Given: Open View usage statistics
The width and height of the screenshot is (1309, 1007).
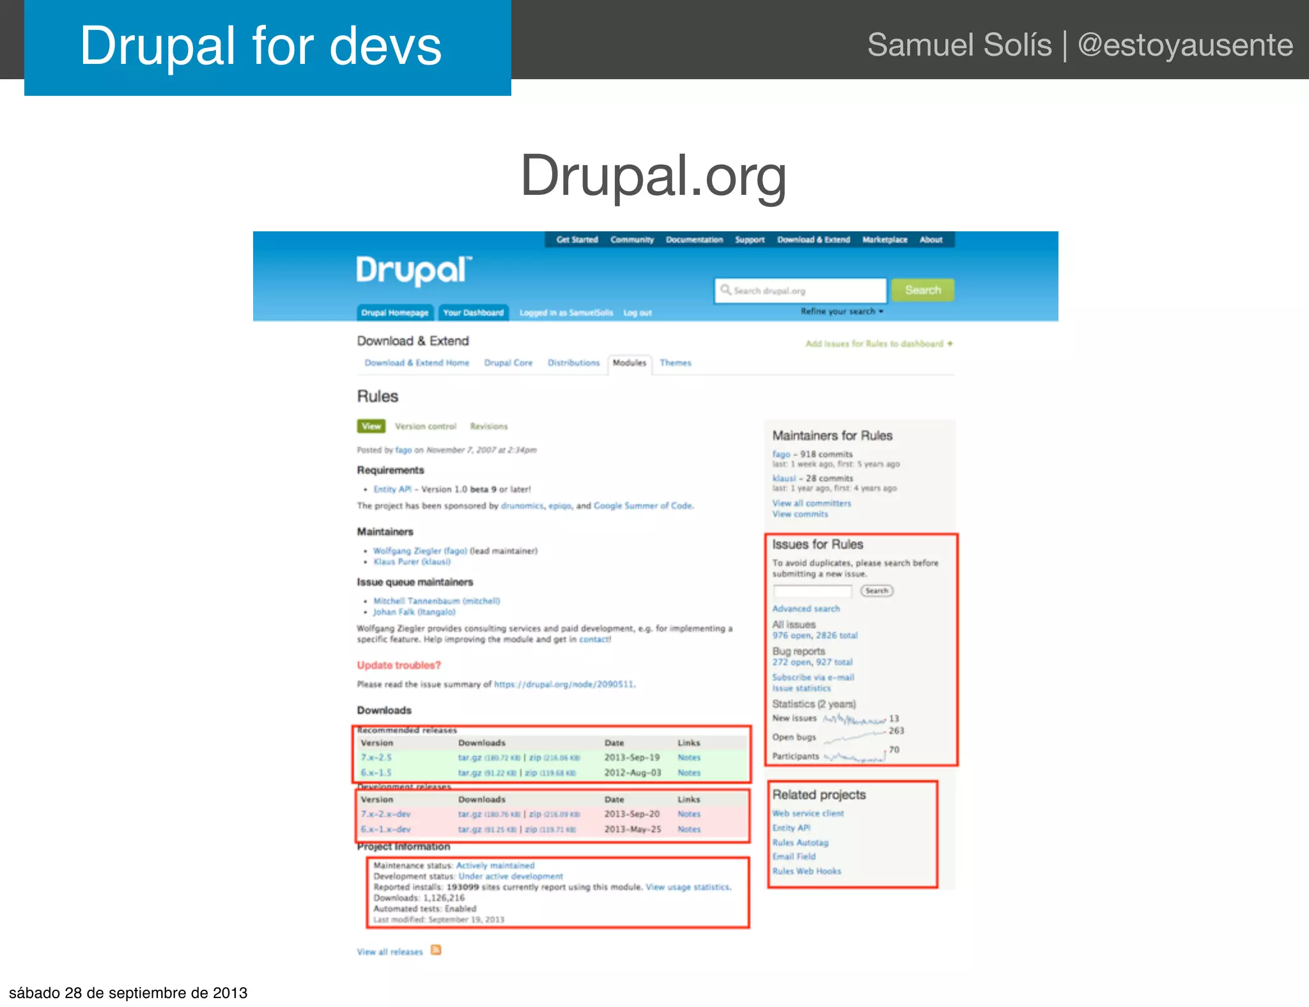Looking at the screenshot, I should click(x=688, y=888).
